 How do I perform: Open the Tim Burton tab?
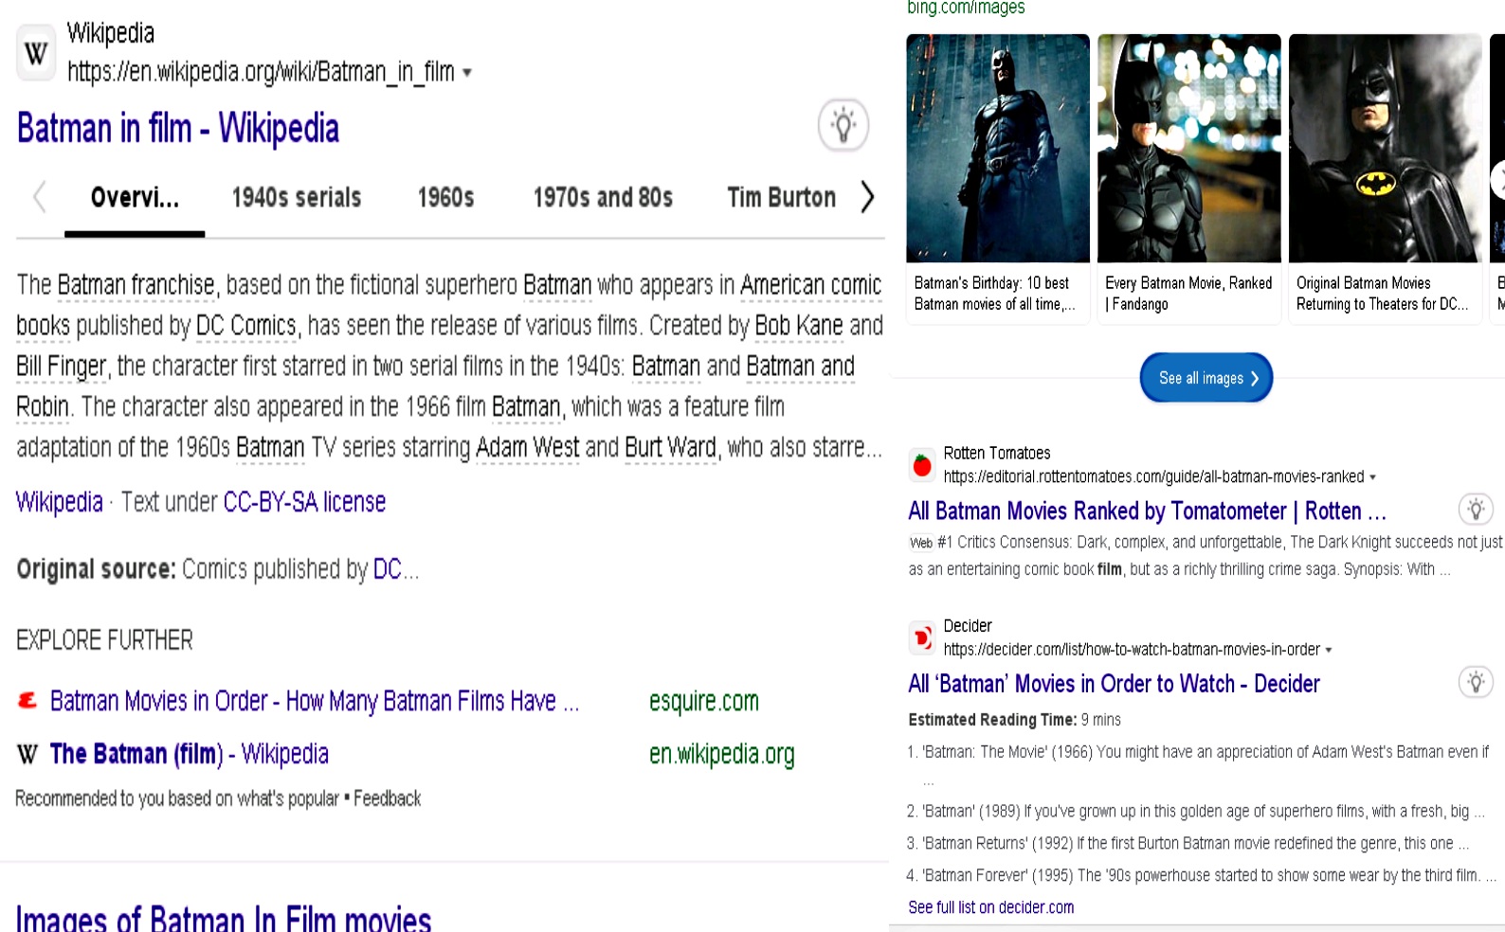(x=782, y=198)
